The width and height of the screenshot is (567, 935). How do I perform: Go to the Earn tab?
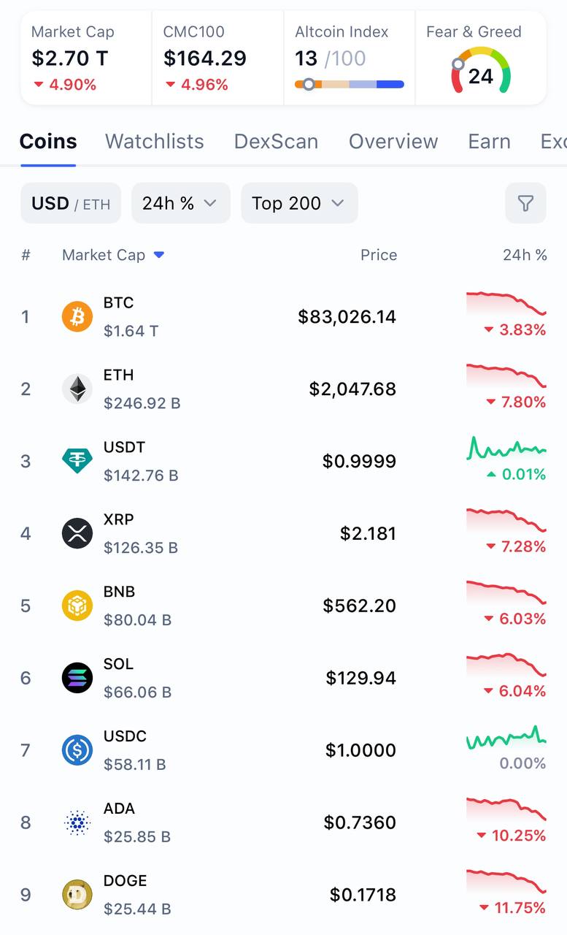tap(489, 141)
